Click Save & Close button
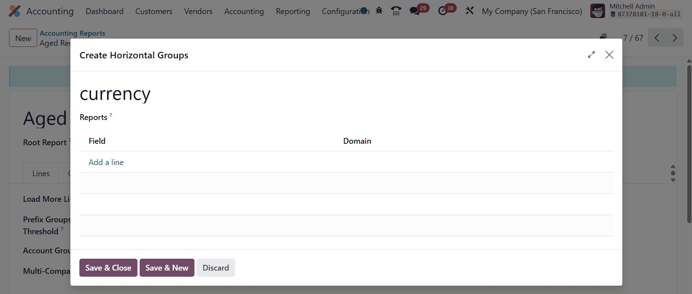Image resolution: width=692 pixels, height=294 pixels. click(x=108, y=268)
